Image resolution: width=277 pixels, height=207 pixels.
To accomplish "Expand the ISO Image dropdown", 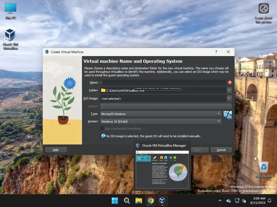I will click(x=229, y=98).
